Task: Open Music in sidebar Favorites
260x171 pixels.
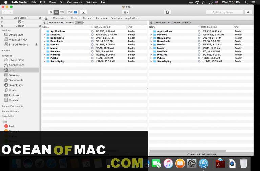Action: (x=13, y=90)
